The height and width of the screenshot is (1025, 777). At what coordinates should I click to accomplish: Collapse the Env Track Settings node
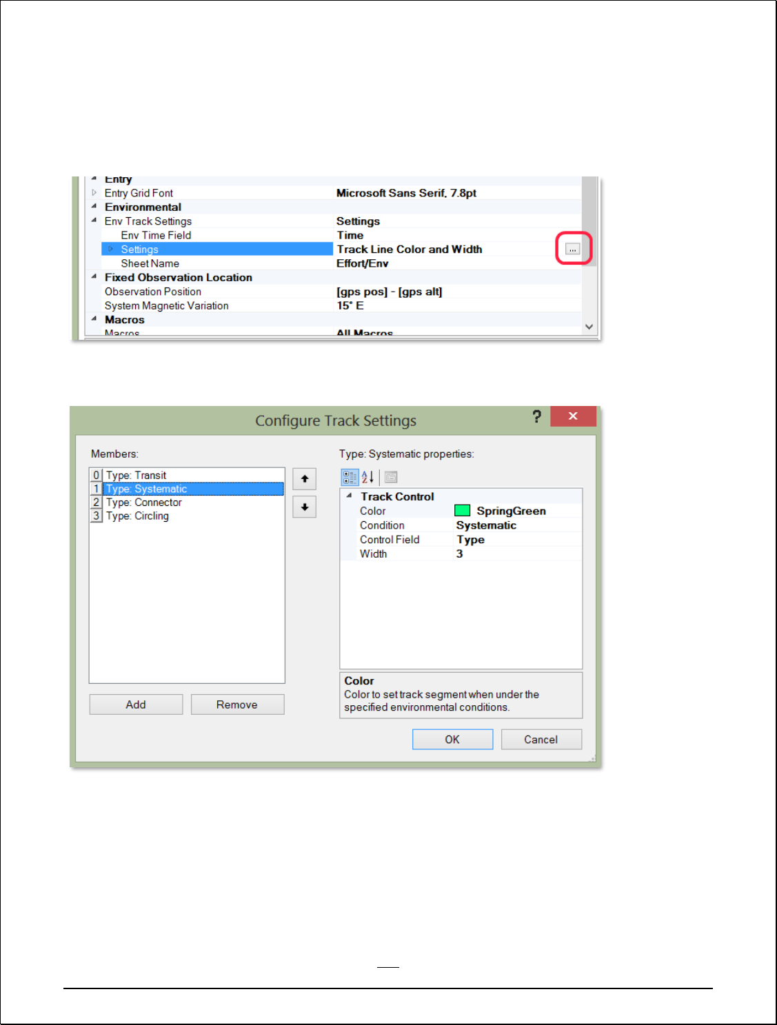(94, 221)
